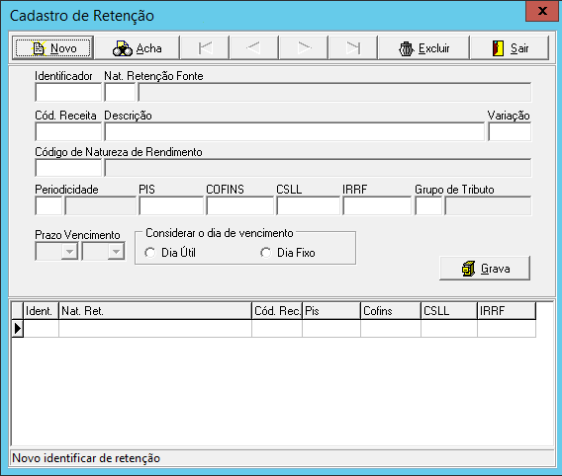562x476 pixels.
Task: Click the CSLL value field
Action: (x=309, y=205)
